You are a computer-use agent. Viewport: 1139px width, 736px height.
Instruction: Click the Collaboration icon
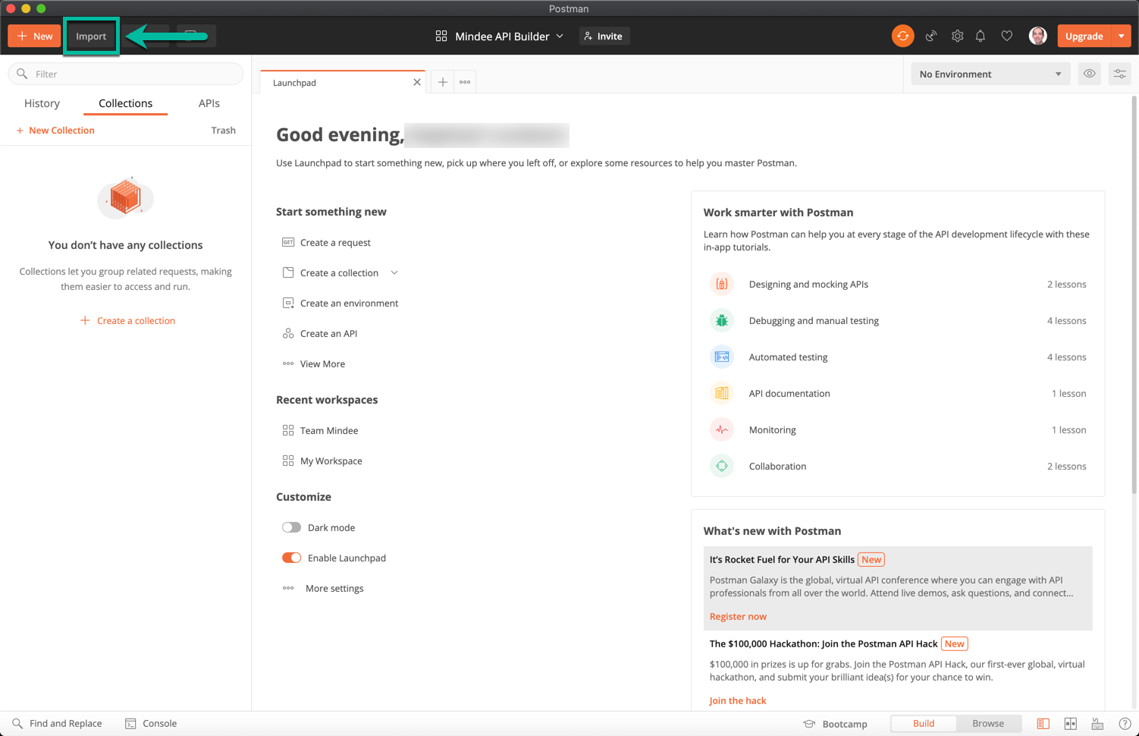click(x=722, y=466)
